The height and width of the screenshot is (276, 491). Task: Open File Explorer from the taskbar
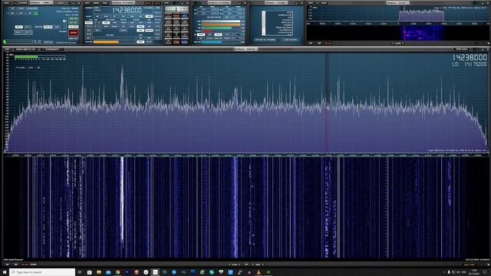coord(99,272)
